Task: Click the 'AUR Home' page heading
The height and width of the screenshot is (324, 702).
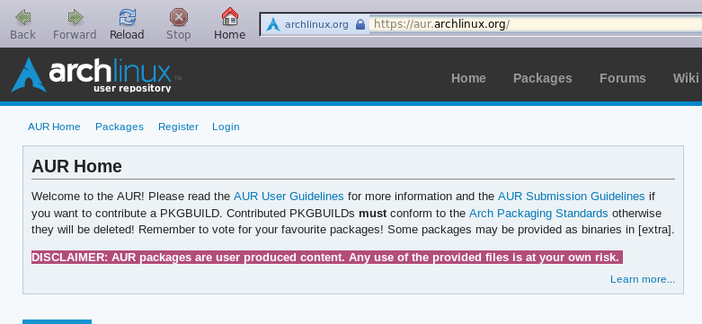Action: point(76,167)
